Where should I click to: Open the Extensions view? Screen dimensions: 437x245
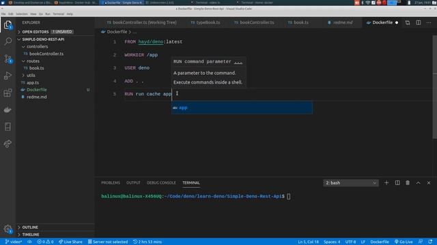(8, 93)
